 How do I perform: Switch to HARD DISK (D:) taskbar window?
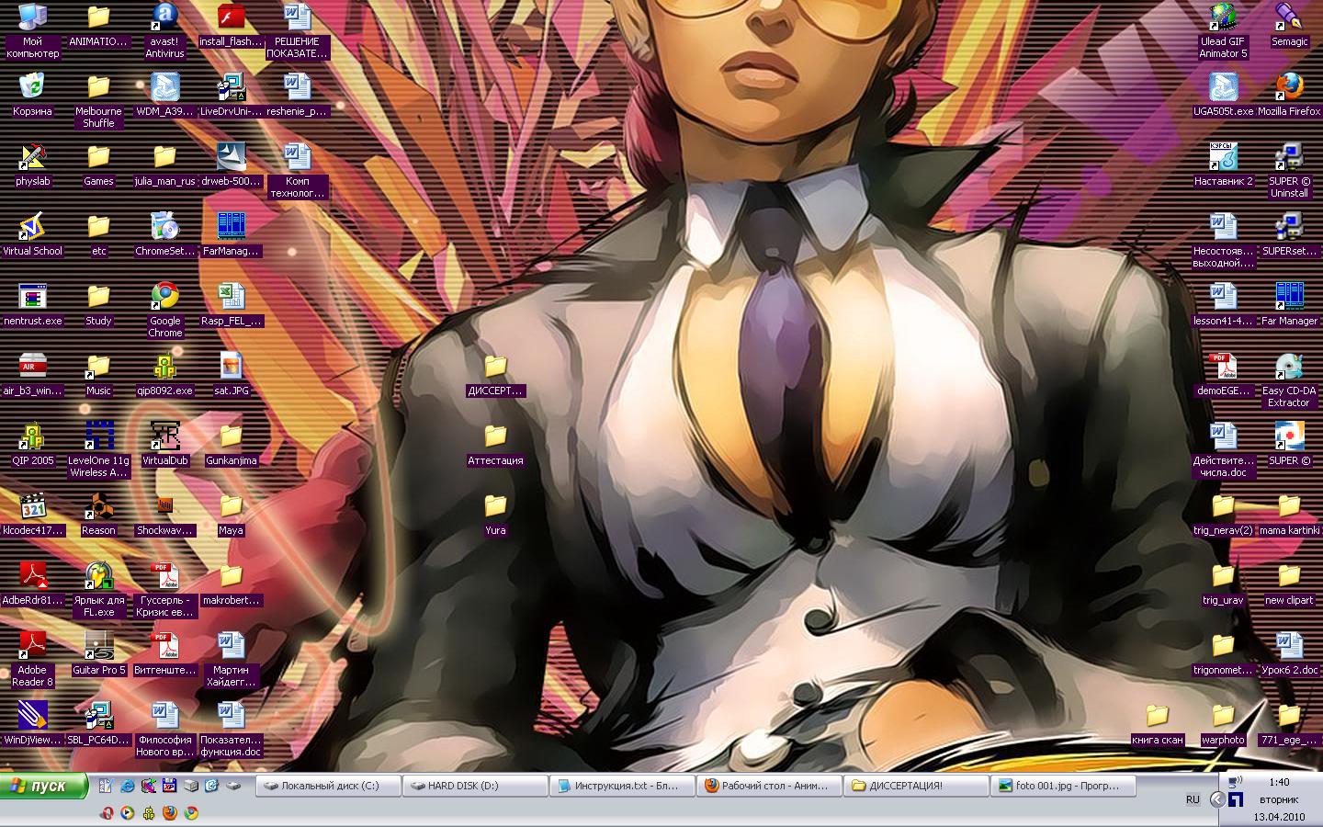pos(475,786)
